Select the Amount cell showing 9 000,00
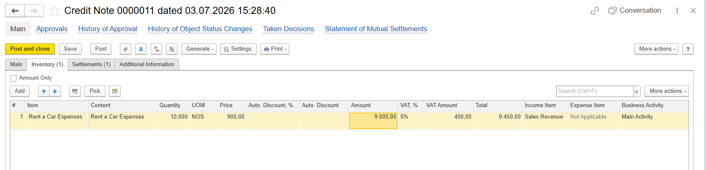The width and height of the screenshot is (706, 170). tap(373, 121)
